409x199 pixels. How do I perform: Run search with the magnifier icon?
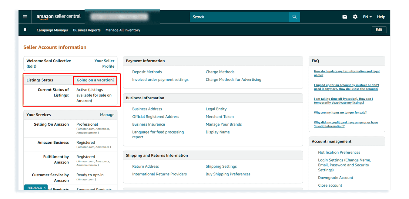tap(294, 17)
